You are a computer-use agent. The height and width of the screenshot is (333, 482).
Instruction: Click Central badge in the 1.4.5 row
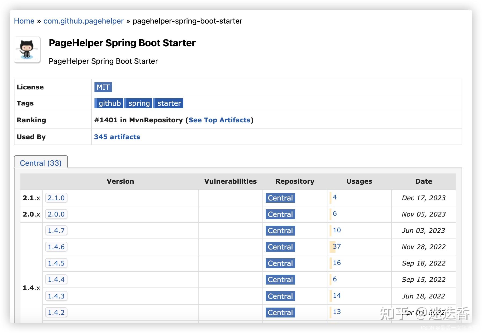pos(280,263)
